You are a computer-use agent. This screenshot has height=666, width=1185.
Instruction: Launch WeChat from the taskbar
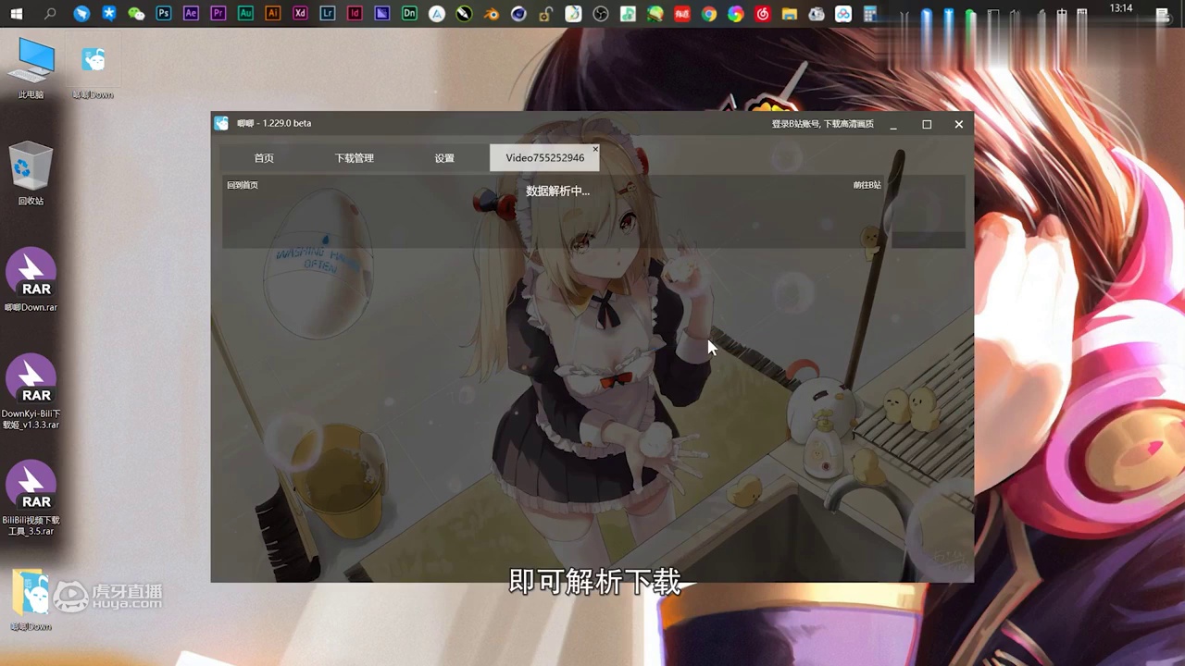tap(136, 14)
